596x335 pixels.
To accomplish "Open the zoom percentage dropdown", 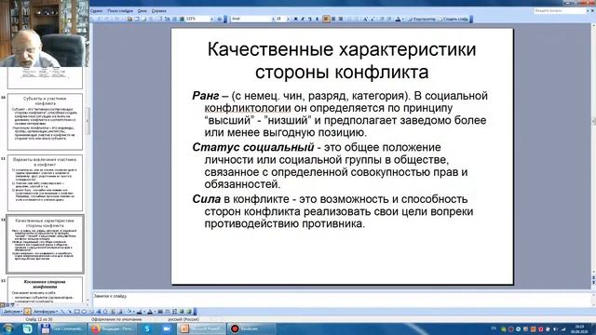I will 212,19.
